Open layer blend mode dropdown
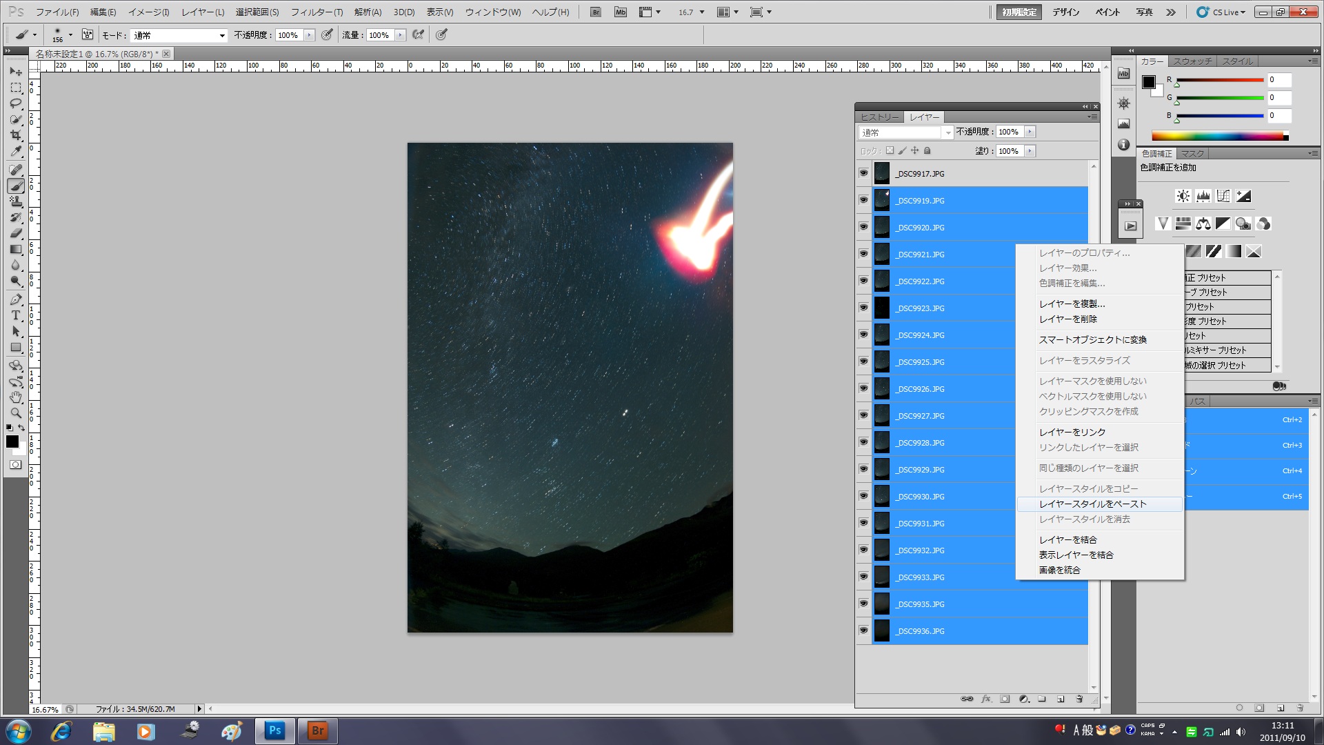 tap(905, 132)
